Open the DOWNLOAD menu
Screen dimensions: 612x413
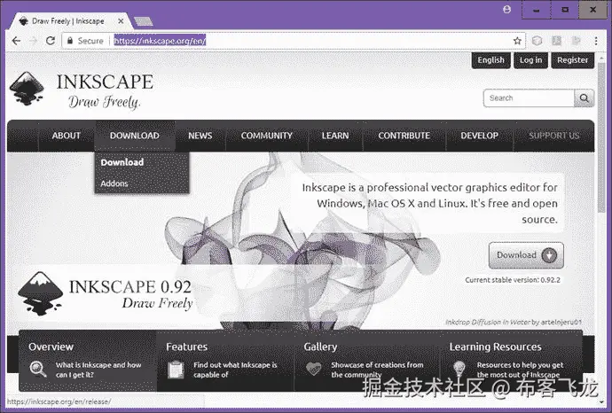pos(134,136)
